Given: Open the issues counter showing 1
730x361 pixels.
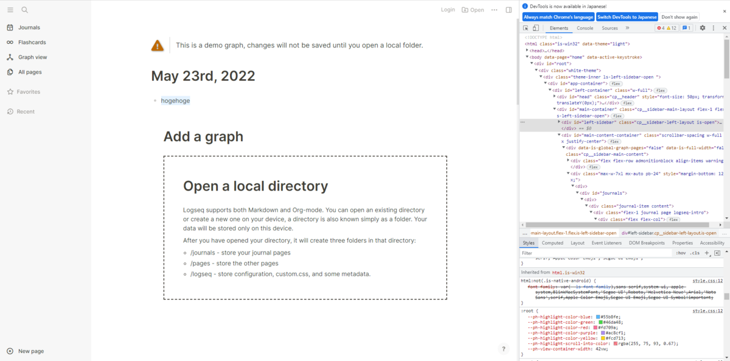Looking at the screenshot, I should tap(686, 28).
